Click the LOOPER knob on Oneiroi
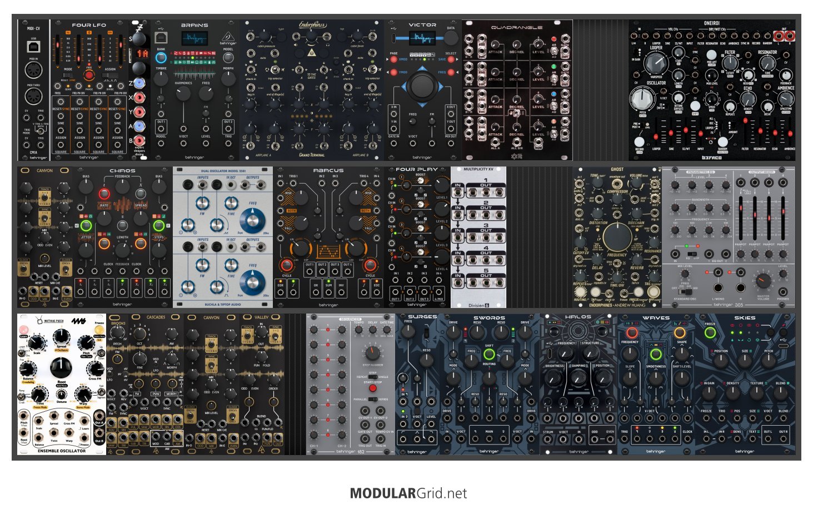 tap(656, 62)
